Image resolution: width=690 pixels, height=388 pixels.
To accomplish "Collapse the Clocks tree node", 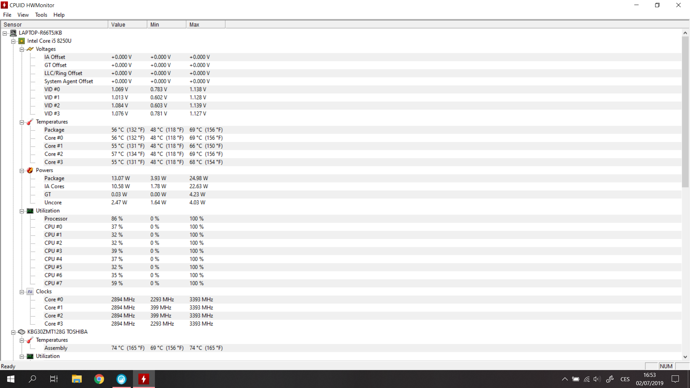I will pos(22,292).
